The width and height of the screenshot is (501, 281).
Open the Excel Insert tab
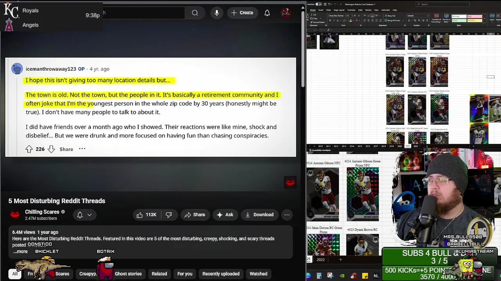(321, 10)
